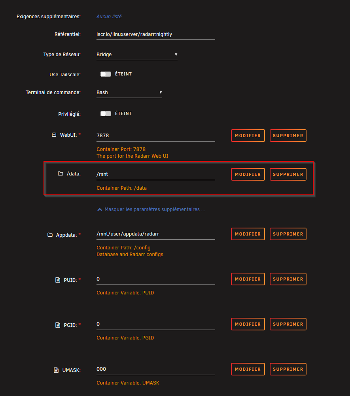Click Modifier for the WebUI port
350x396 pixels.
248,136
